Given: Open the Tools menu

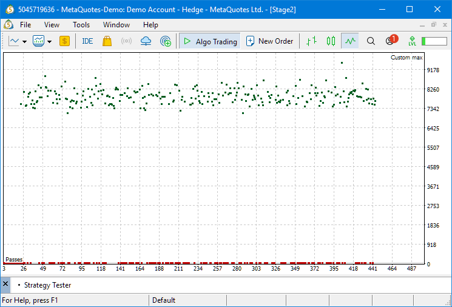Looking at the screenshot, I should (81, 25).
